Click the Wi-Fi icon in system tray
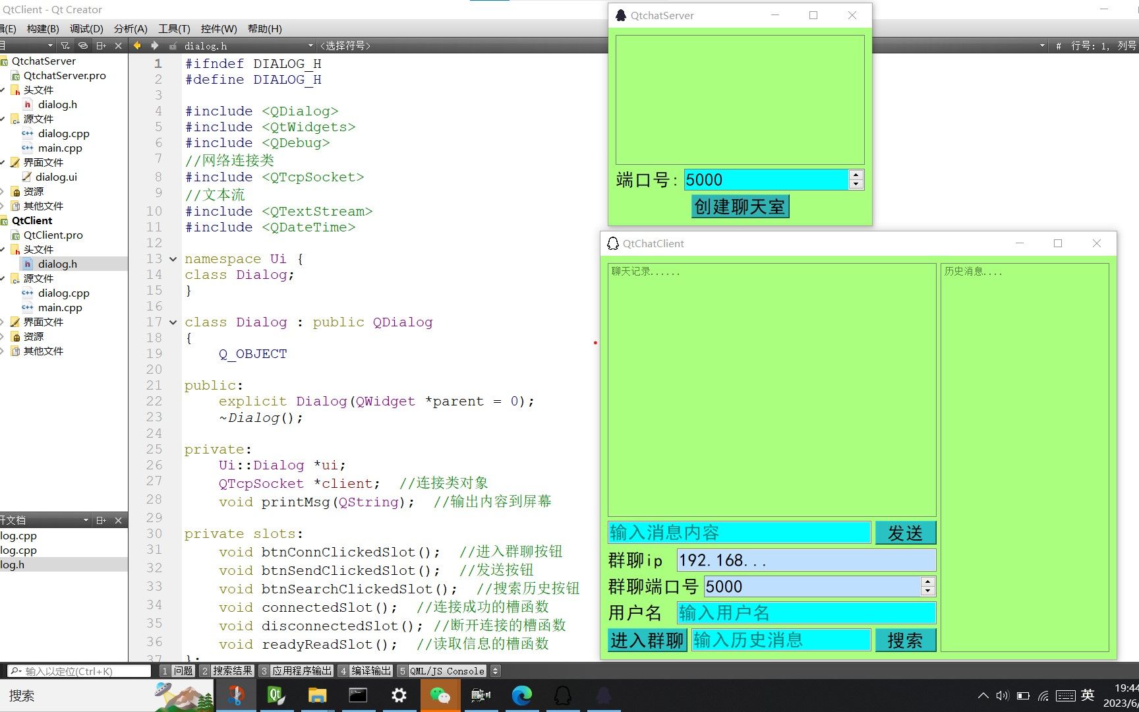 click(x=1043, y=696)
